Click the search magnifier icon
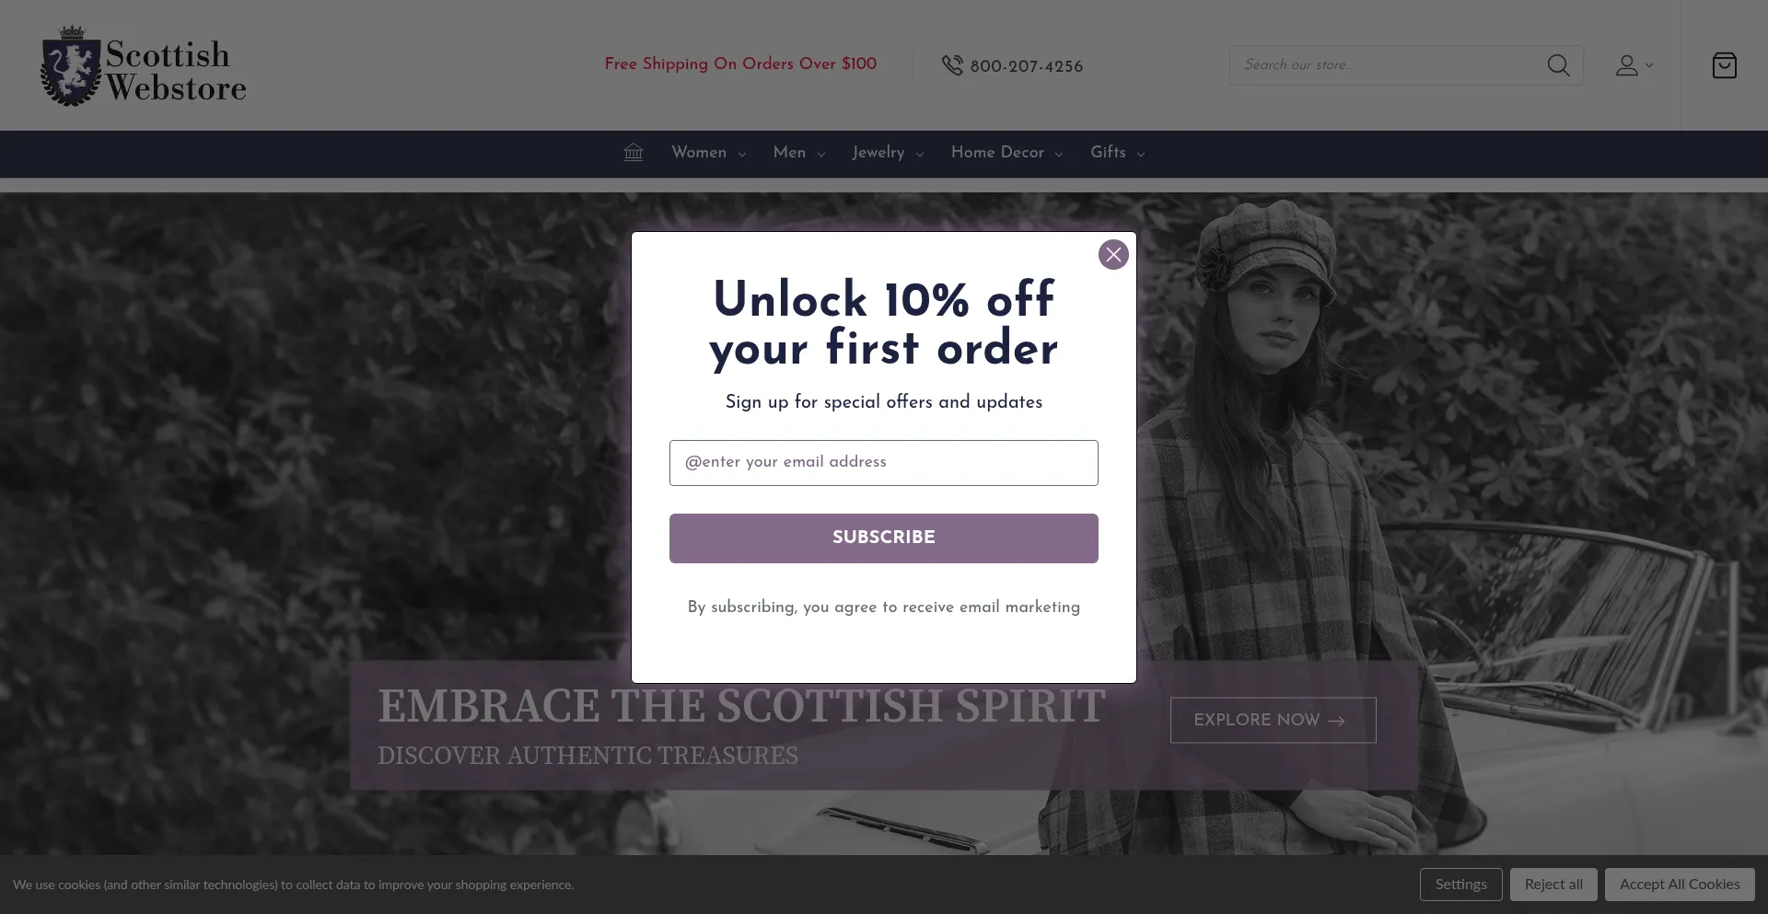The width and height of the screenshot is (1768, 914). (x=1558, y=65)
